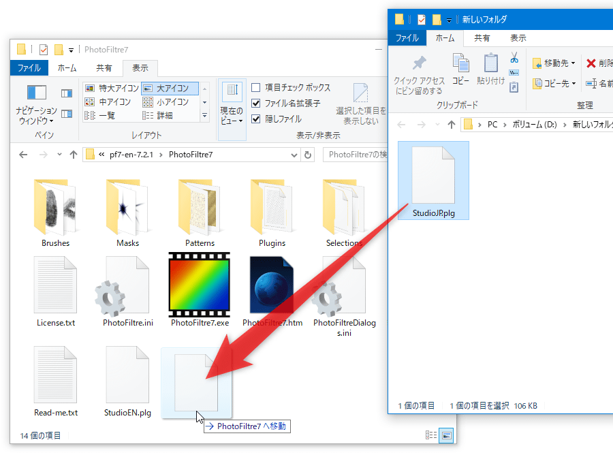Open the Share tab in new folder window

[x=482, y=38]
